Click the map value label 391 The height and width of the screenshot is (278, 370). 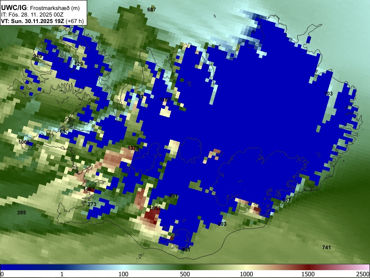tap(173, 196)
